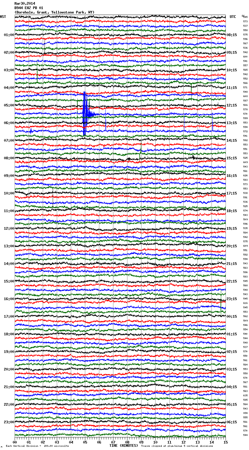
Task: Select the 04:00 MST time label
Action: [x=9, y=88]
